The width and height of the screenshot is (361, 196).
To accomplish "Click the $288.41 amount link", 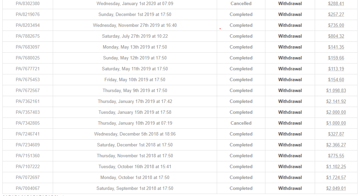I will point(336,4).
